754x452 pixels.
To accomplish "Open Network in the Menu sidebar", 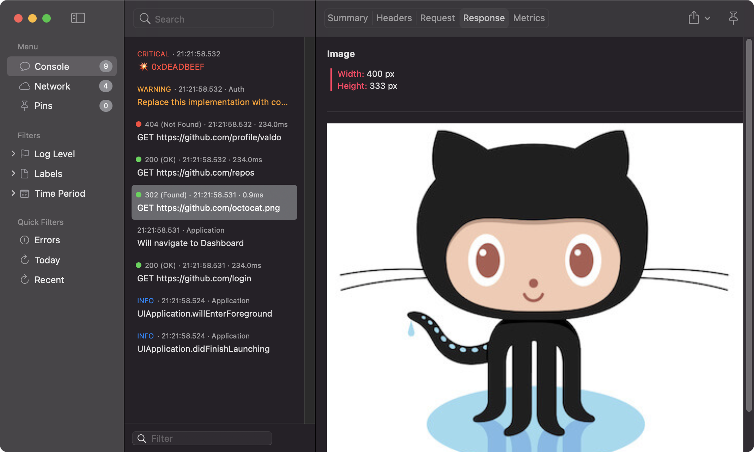I will [x=62, y=86].
